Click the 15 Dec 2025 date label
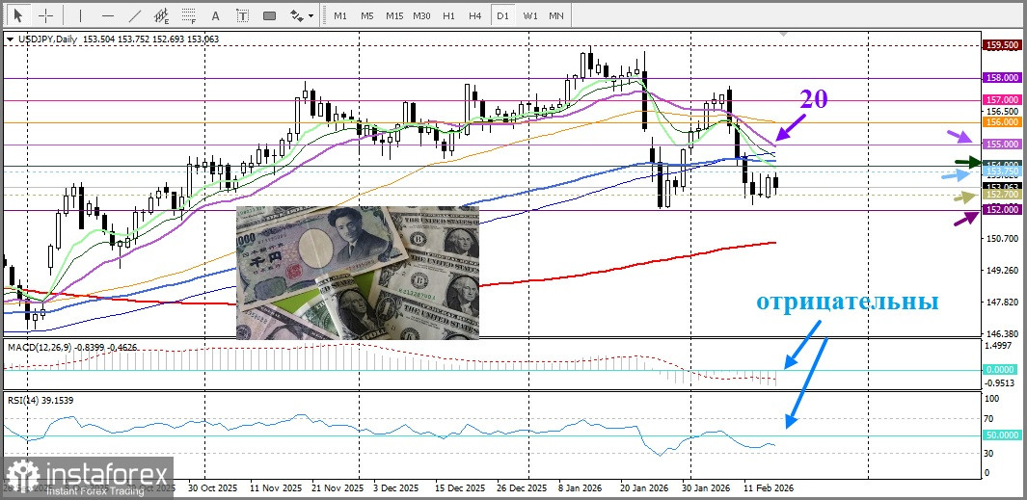 coord(461,488)
